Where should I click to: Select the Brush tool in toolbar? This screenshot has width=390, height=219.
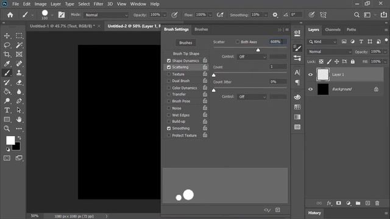point(7,73)
